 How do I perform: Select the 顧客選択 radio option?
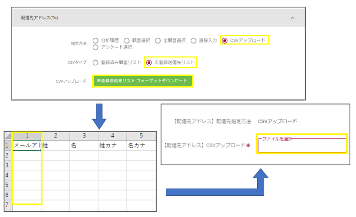pyautogui.click(x=127, y=40)
